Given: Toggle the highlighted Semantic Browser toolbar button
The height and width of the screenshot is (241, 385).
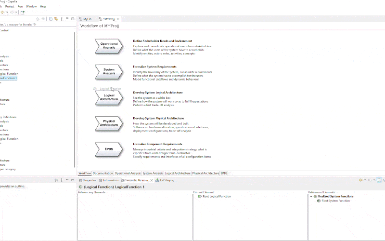Looking at the screenshot, I should (379, 180).
